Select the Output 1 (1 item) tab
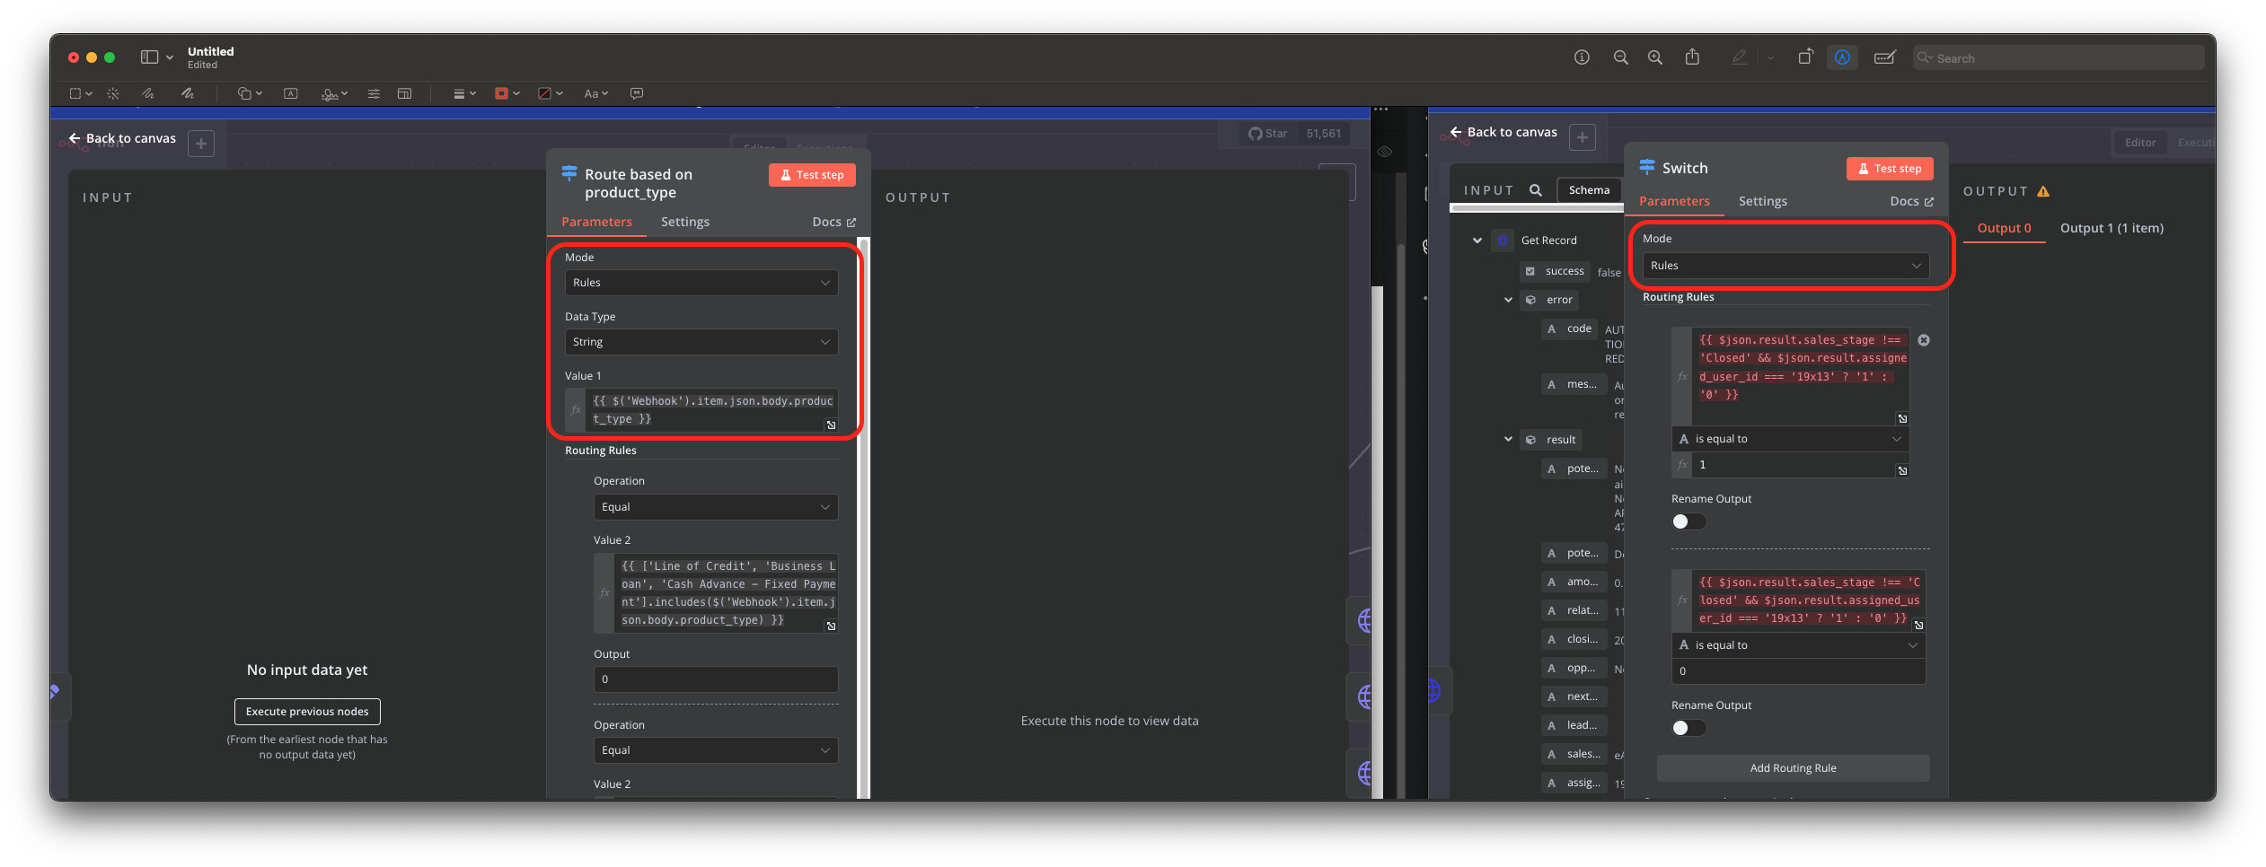 click(x=2112, y=228)
